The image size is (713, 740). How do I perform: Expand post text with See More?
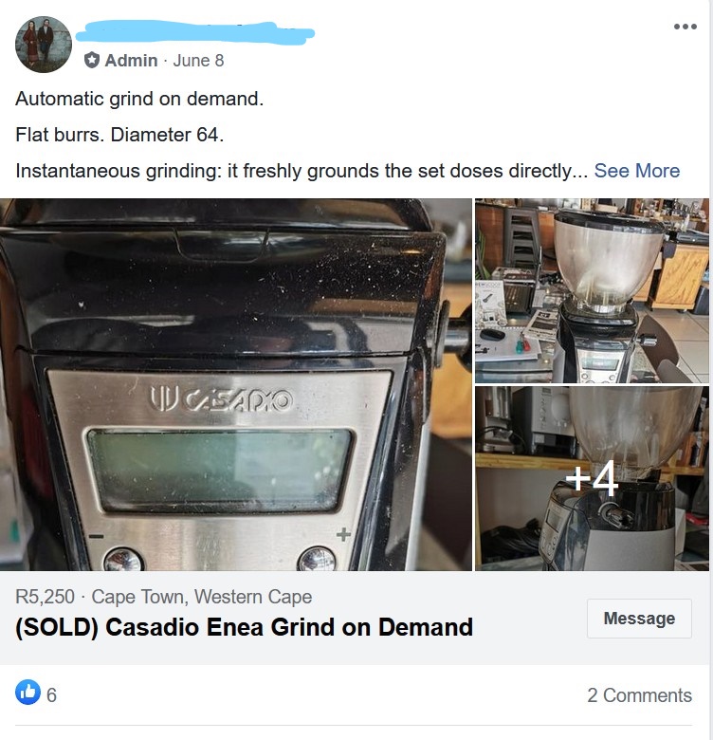636,171
